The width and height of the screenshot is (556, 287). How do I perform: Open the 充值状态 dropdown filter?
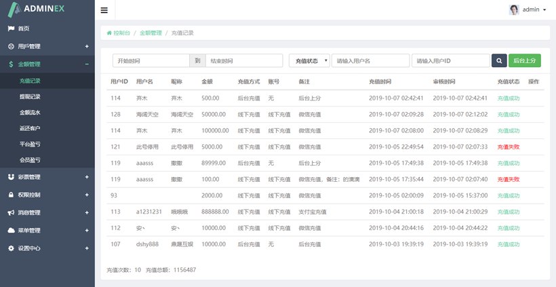pos(309,60)
